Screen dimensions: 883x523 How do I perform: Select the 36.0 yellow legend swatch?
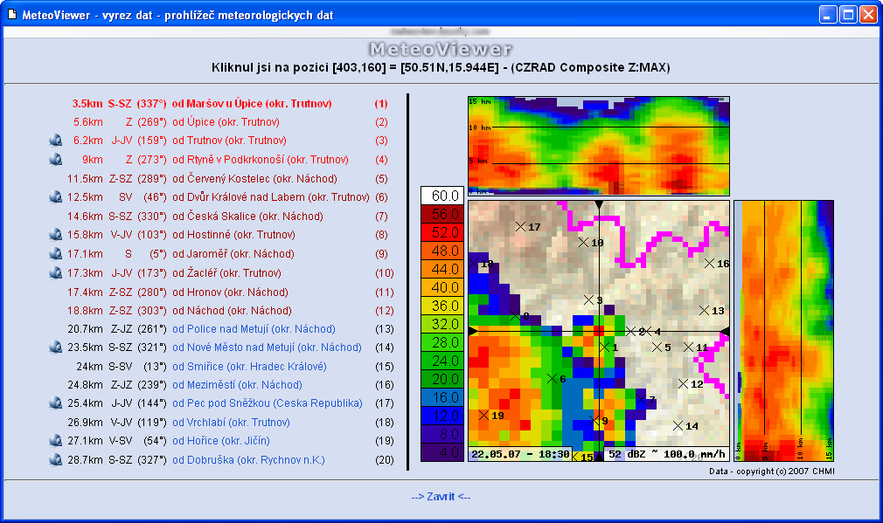[442, 306]
